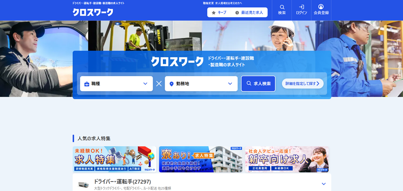Click the クロスワーク logo in header

93,12
